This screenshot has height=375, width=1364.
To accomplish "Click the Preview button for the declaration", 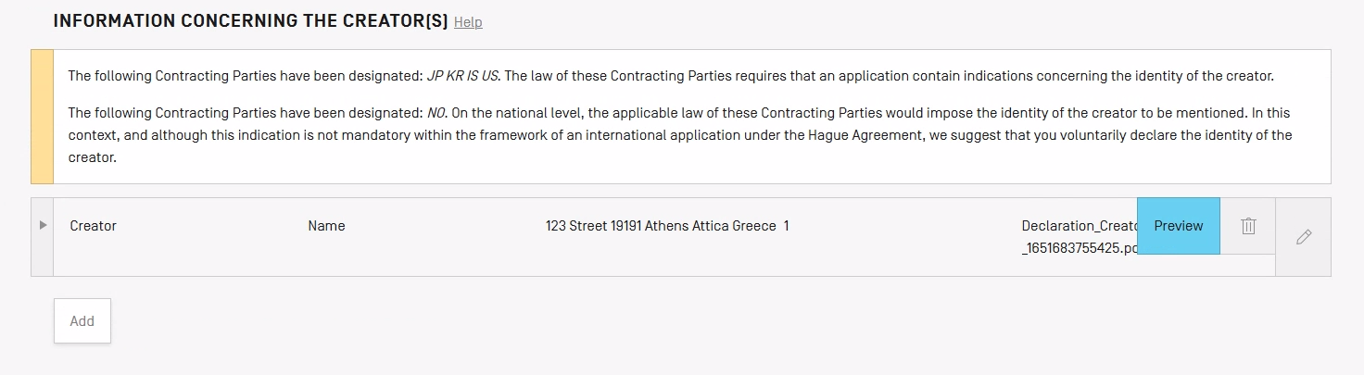I will tap(1178, 226).
